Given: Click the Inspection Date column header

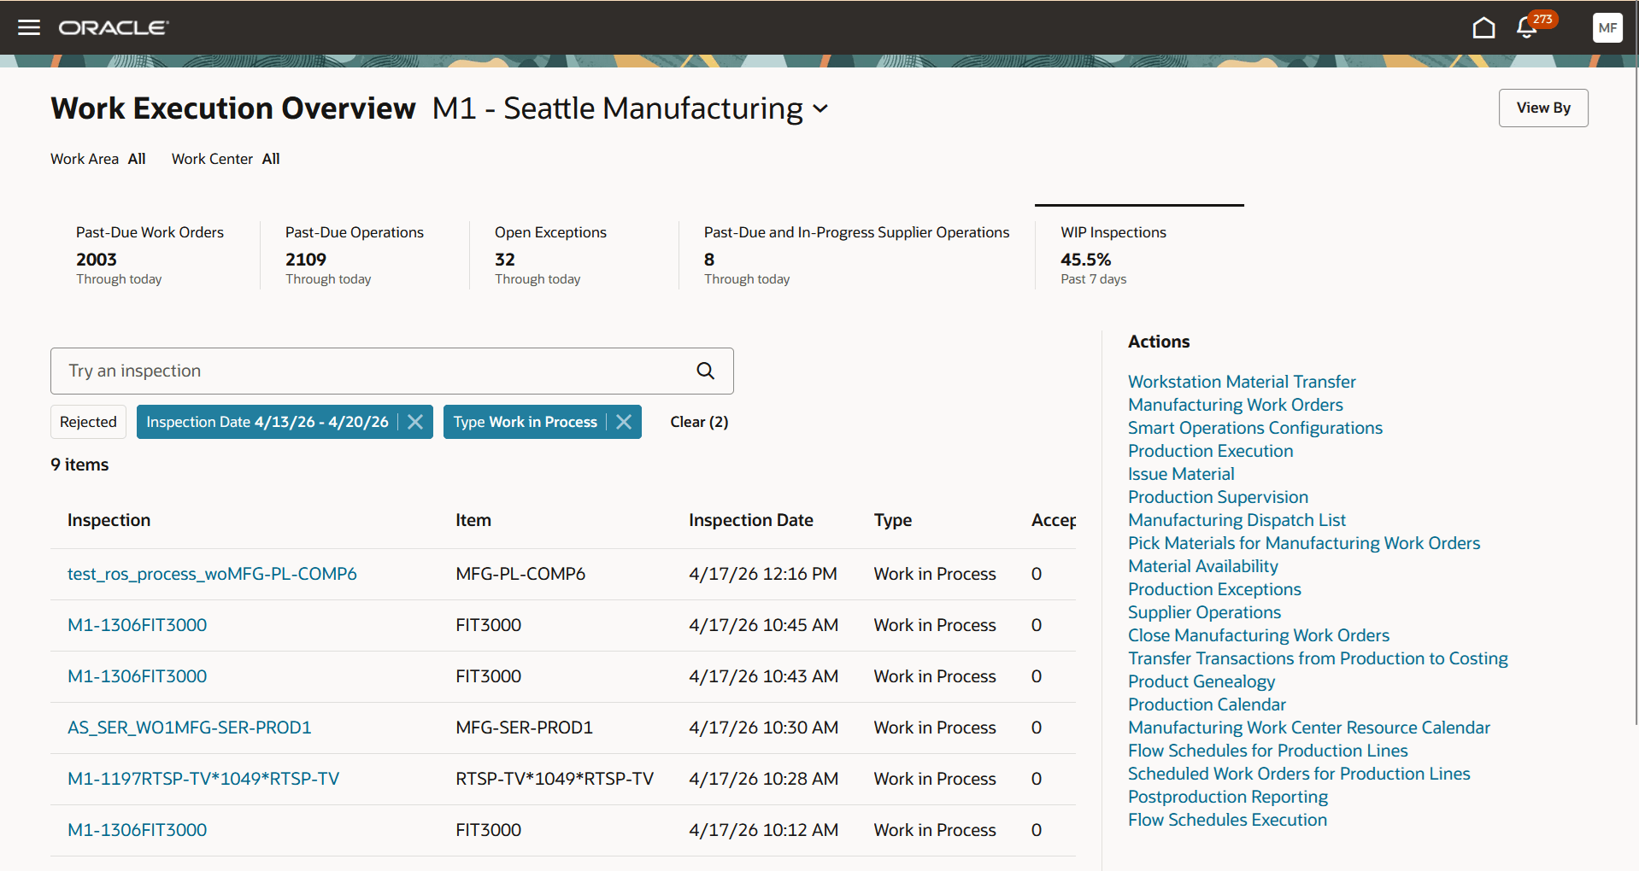Looking at the screenshot, I should click(x=750, y=520).
